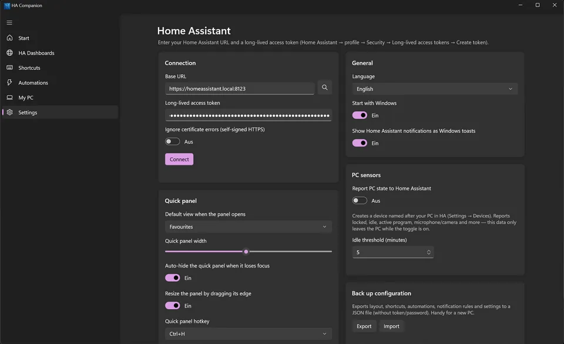
Task: Click the Connection section title
Action: coord(180,63)
